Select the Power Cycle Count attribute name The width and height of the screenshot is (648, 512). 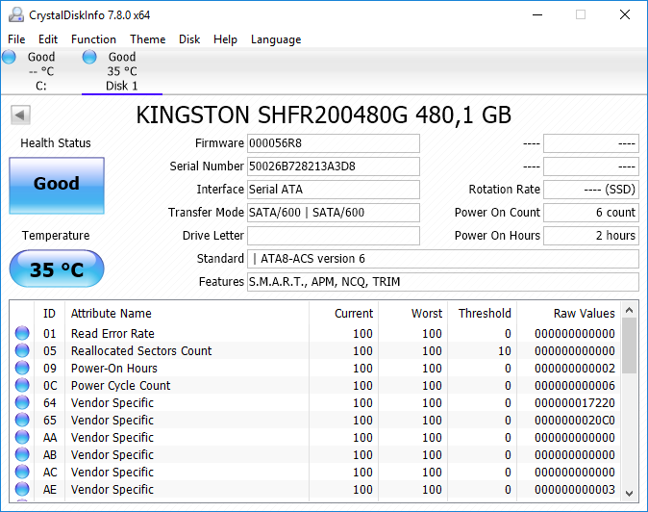coord(121,386)
